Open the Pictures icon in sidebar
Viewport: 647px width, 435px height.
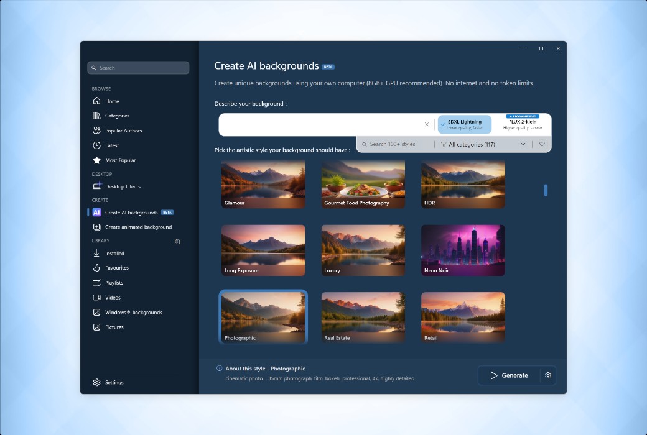point(96,327)
